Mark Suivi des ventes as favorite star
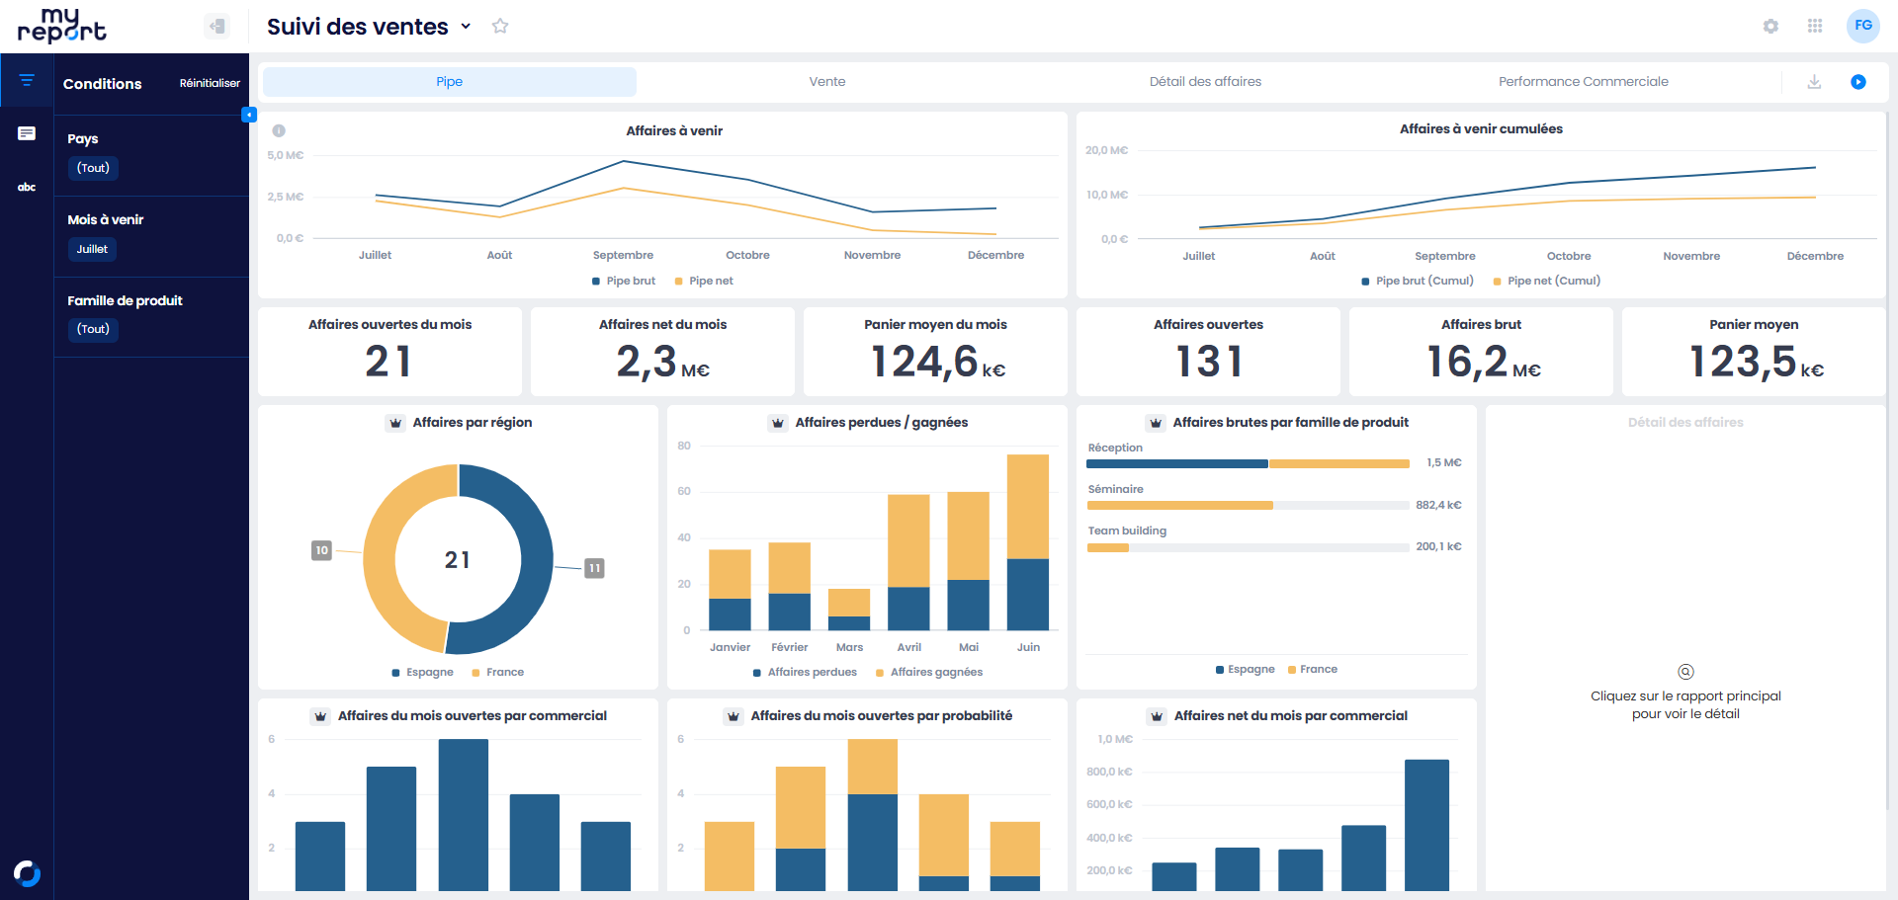This screenshot has height=900, width=1898. tap(500, 26)
